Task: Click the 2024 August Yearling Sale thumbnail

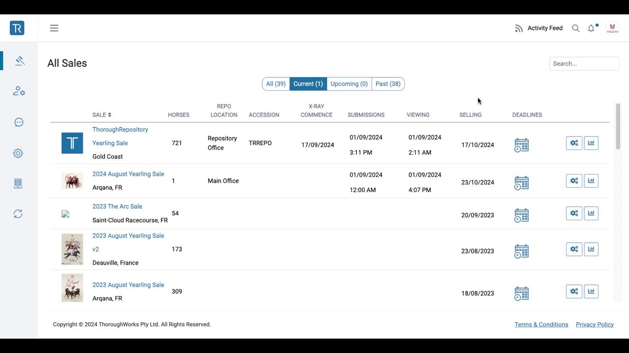Action: pos(72,181)
